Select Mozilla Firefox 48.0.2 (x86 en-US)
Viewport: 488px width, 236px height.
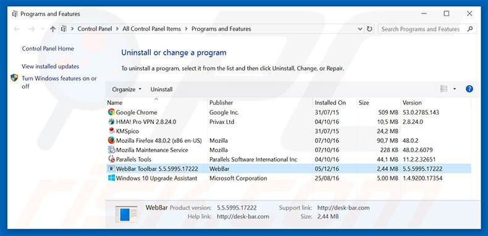tap(159, 140)
